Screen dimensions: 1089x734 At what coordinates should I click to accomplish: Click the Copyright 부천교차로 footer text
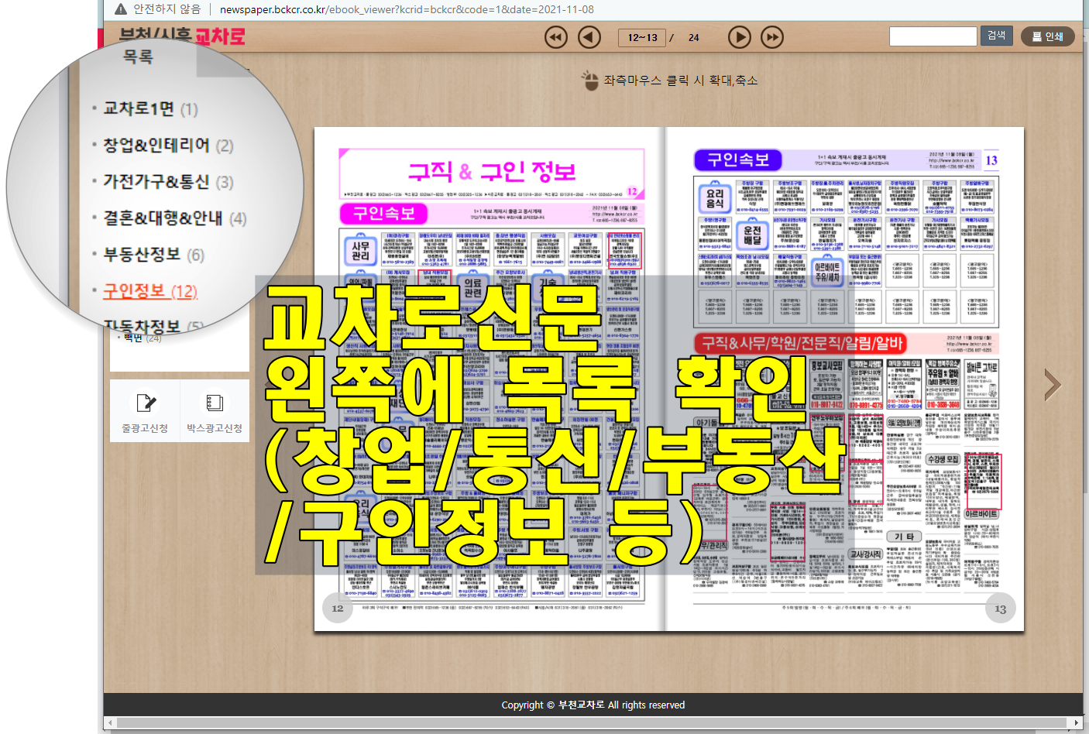coord(593,705)
